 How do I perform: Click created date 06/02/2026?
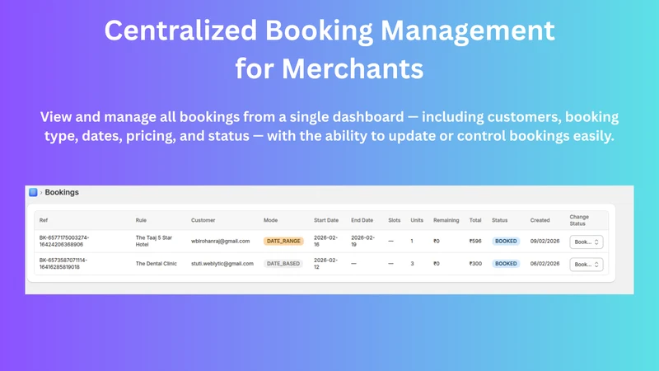pos(544,263)
